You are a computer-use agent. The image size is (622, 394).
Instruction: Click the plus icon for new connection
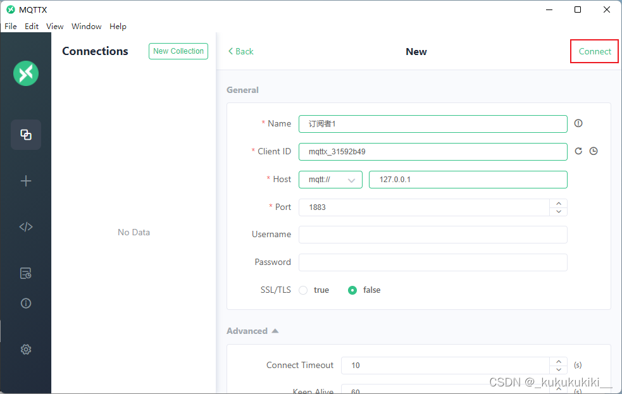pyautogui.click(x=26, y=181)
